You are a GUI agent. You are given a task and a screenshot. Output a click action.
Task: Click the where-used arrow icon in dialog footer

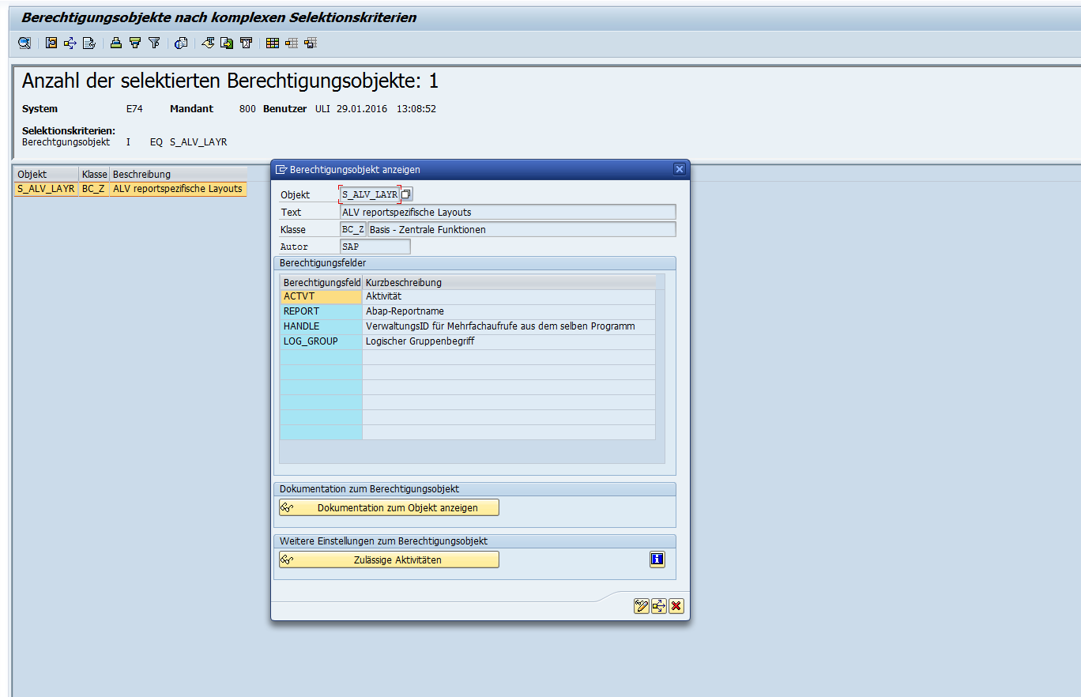click(x=658, y=606)
